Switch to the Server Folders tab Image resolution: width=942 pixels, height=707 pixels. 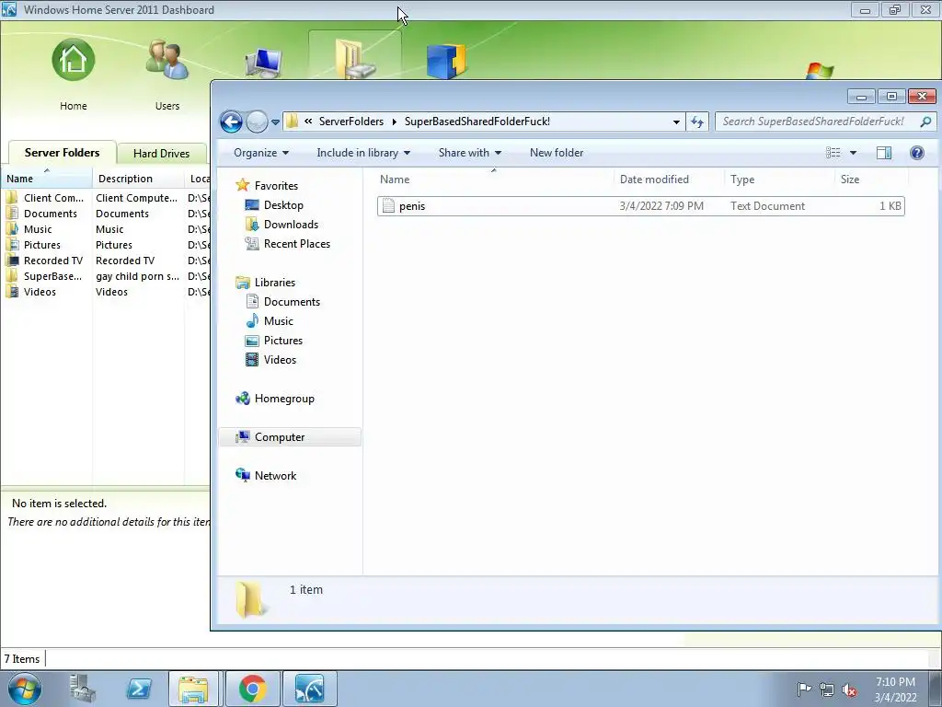click(62, 153)
